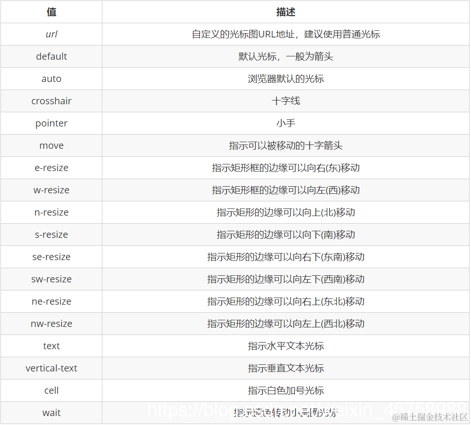The height and width of the screenshot is (425, 471).
Task: Select the 'se-resize' value cell
Action: click(x=51, y=257)
